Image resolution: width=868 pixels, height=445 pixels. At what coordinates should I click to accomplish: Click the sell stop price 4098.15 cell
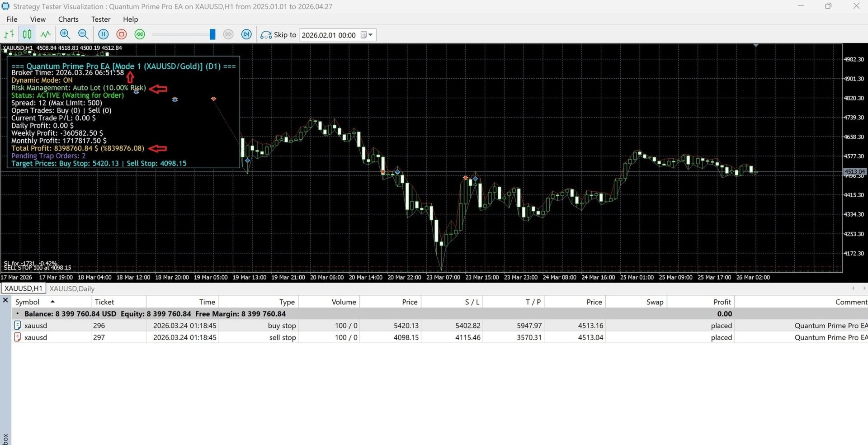(406, 337)
